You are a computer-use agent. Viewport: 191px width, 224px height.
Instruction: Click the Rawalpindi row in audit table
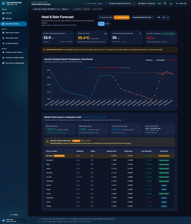point(110,160)
